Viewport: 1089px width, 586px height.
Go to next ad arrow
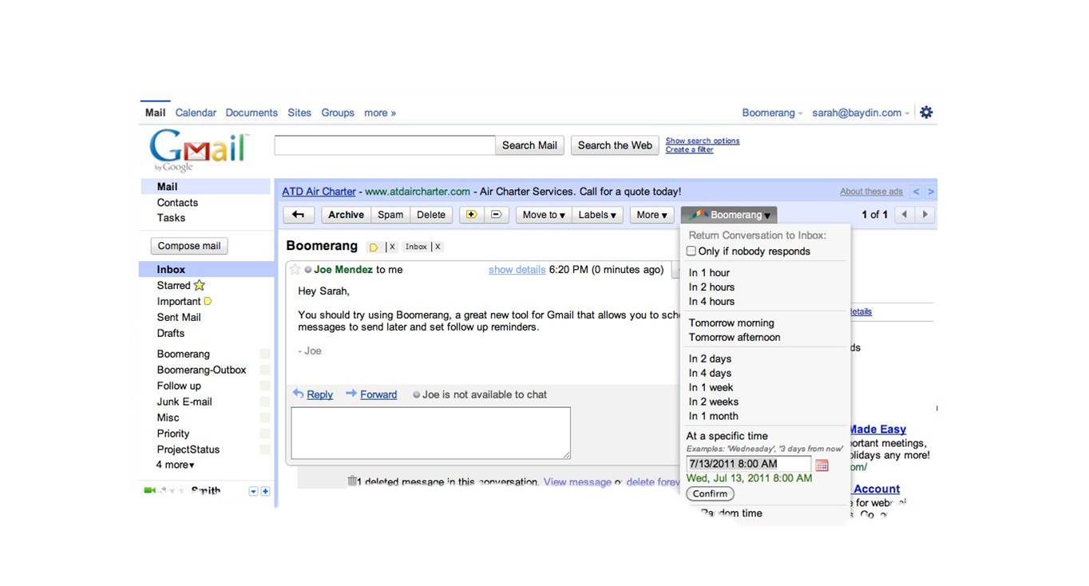(x=931, y=192)
